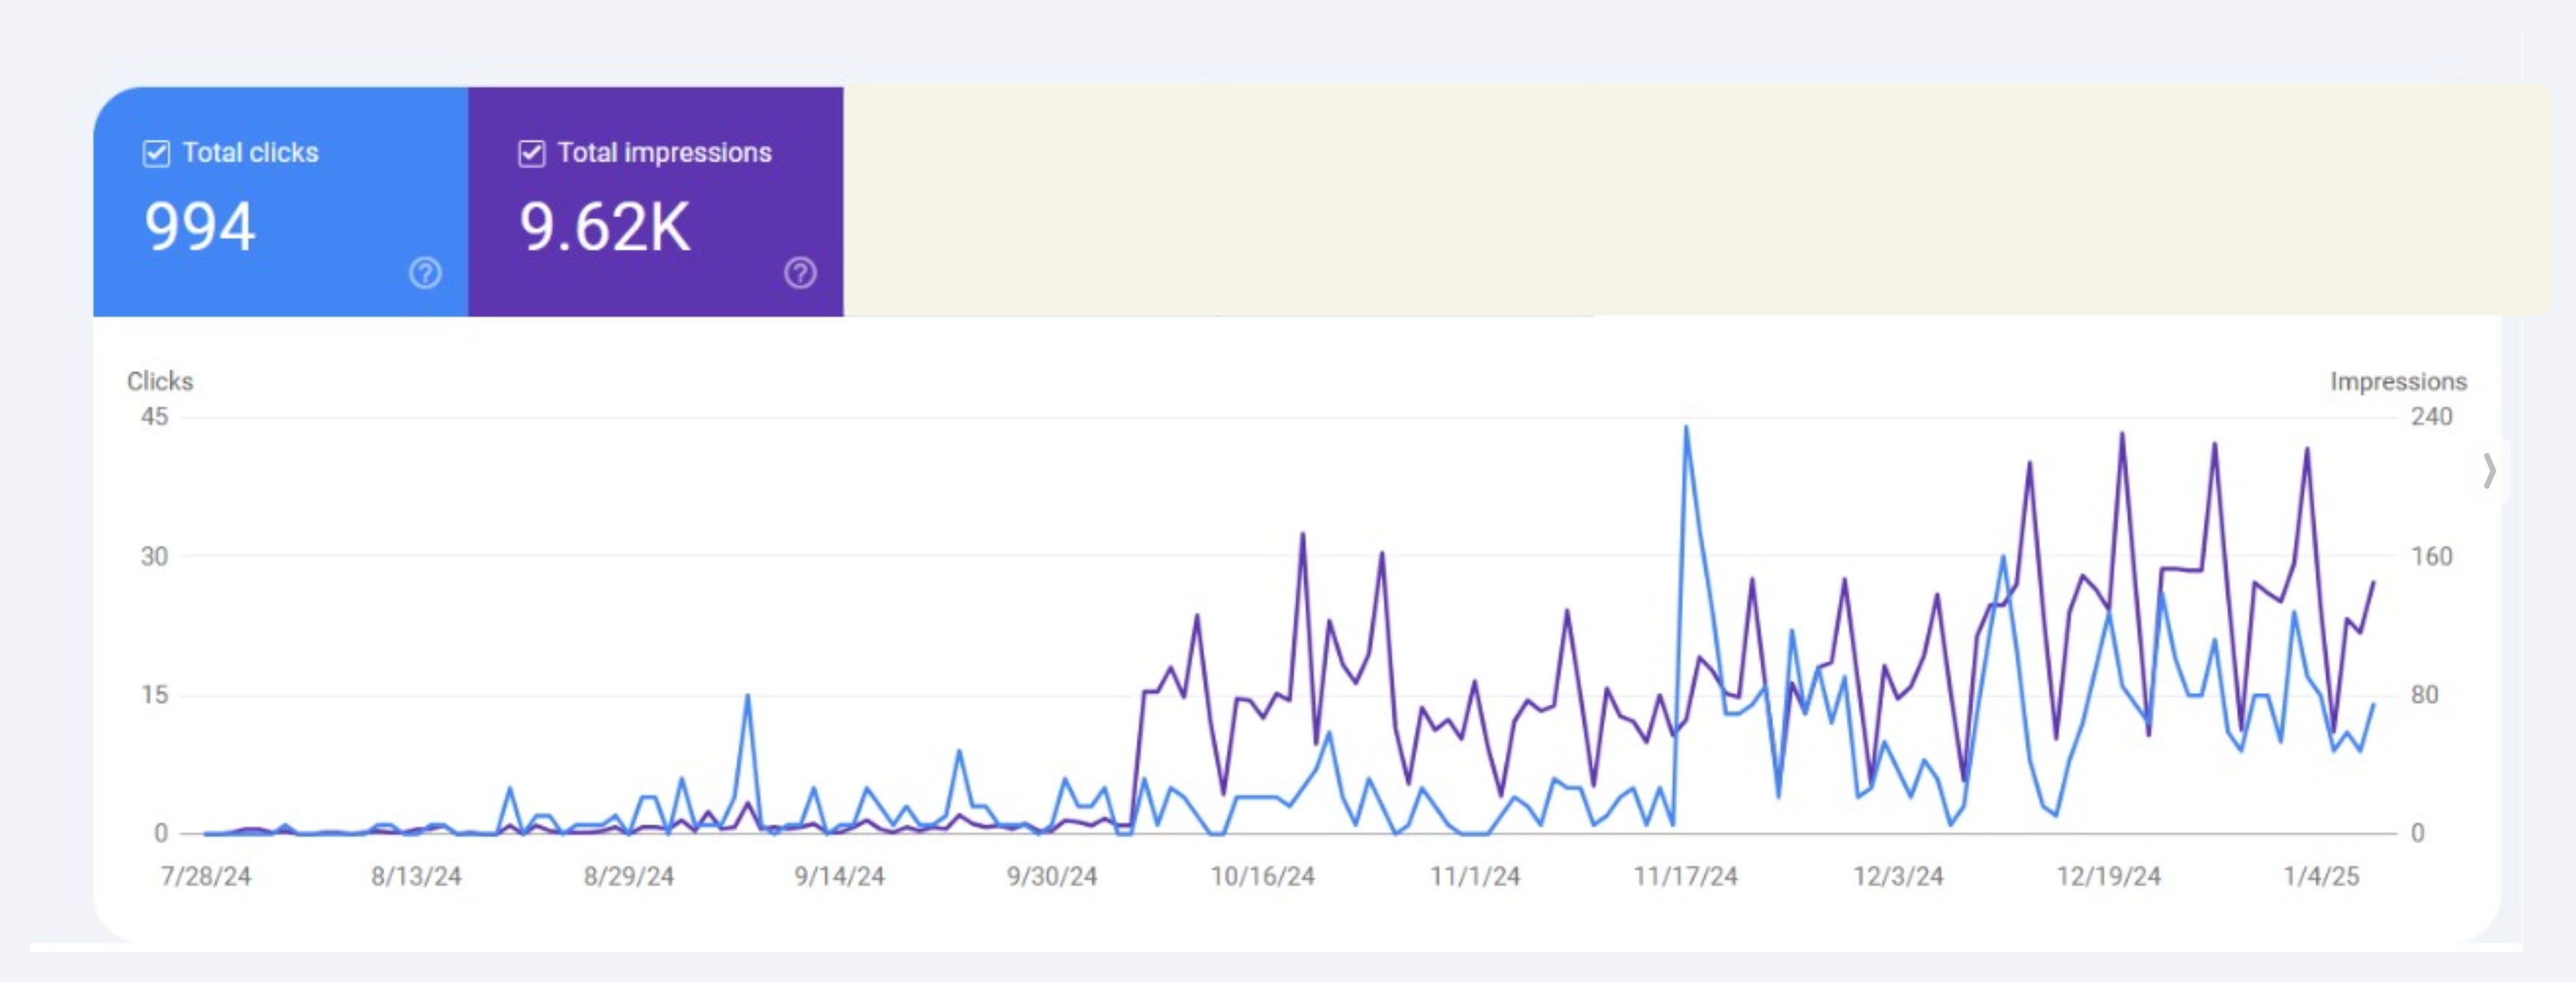Viewport: 2576px width, 982px height.
Task: Click the 45 clicks axis label
Action: point(154,417)
